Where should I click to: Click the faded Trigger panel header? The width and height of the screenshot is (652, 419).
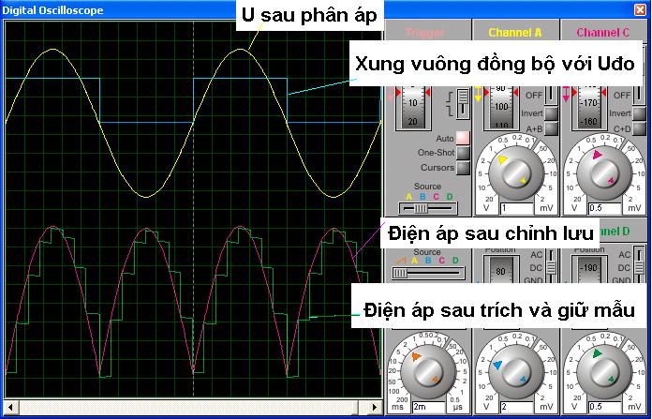[425, 33]
